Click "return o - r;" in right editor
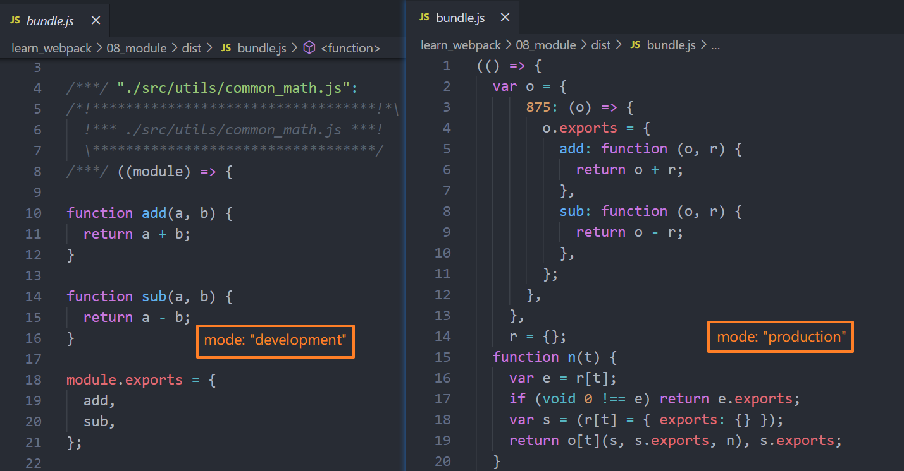The width and height of the screenshot is (904, 471). [x=630, y=232]
